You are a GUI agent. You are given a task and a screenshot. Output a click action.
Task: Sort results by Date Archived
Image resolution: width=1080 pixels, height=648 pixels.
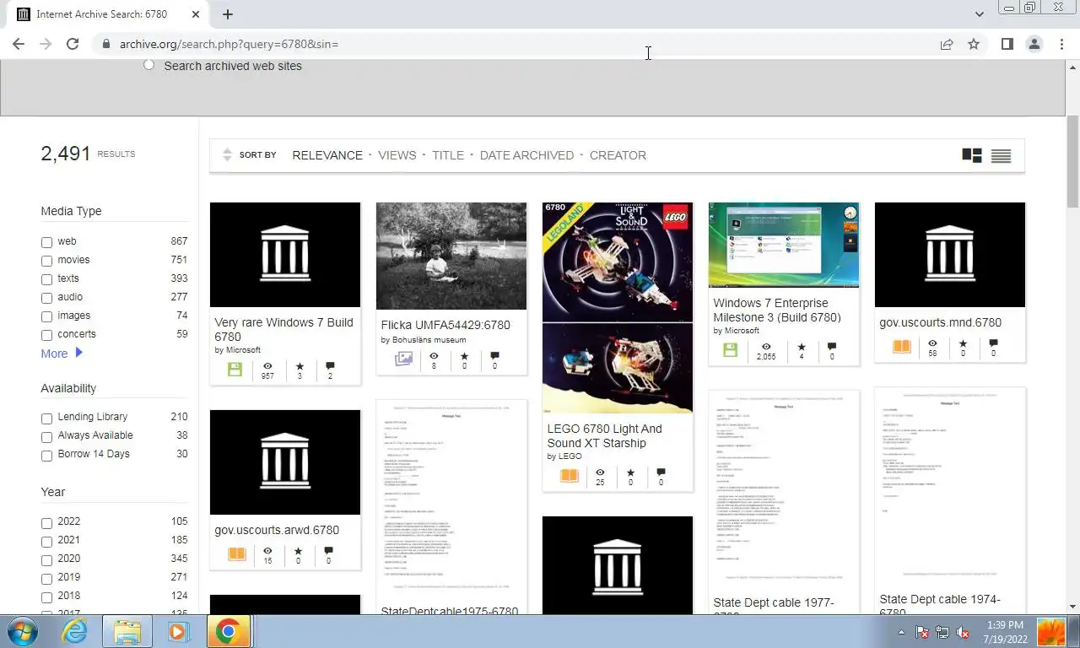click(x=526, y=155)
